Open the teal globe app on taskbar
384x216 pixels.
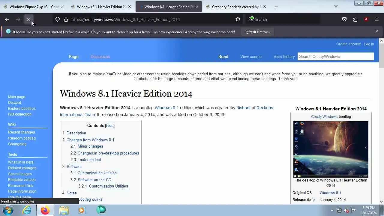tap(101, 210)
